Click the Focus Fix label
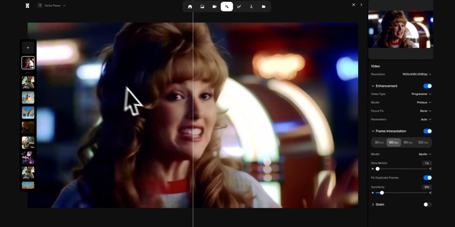This screenshot has width=455, height=227. (377, 111)
